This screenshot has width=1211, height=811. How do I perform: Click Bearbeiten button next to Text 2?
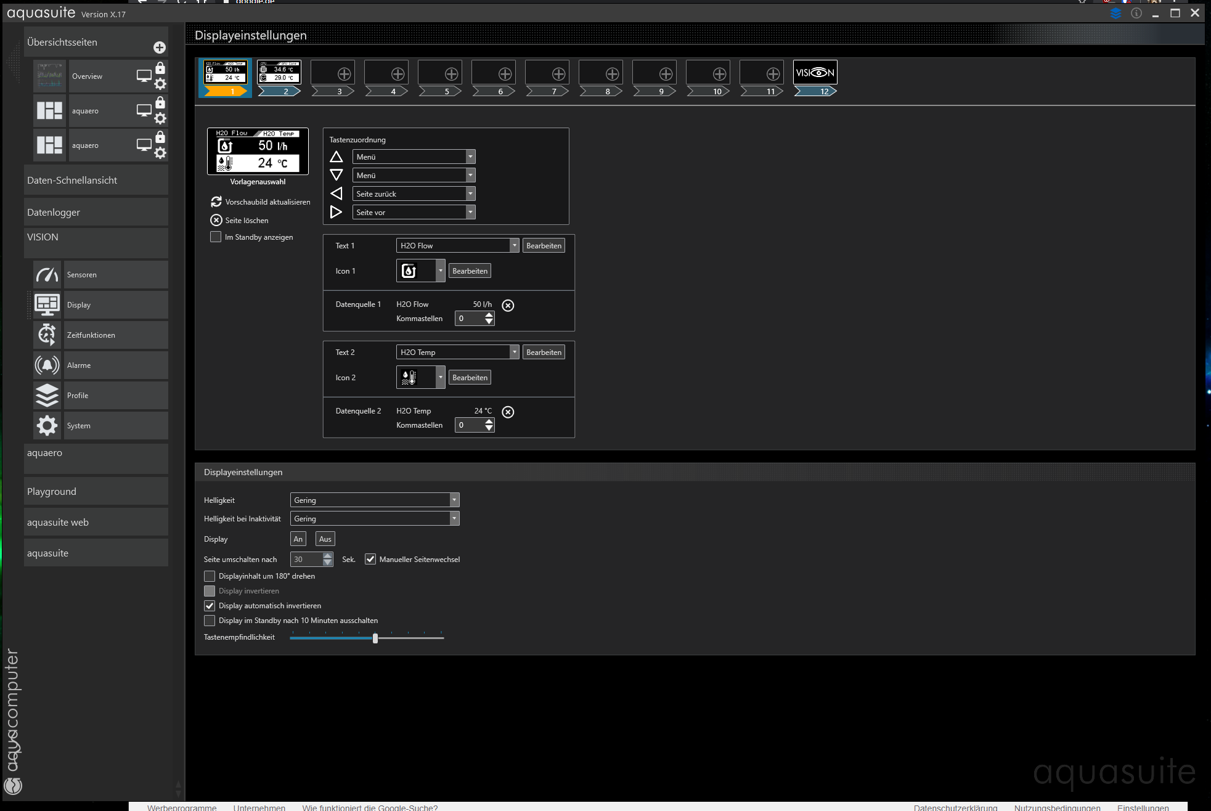pyautogui.click(x=544, y=352)
